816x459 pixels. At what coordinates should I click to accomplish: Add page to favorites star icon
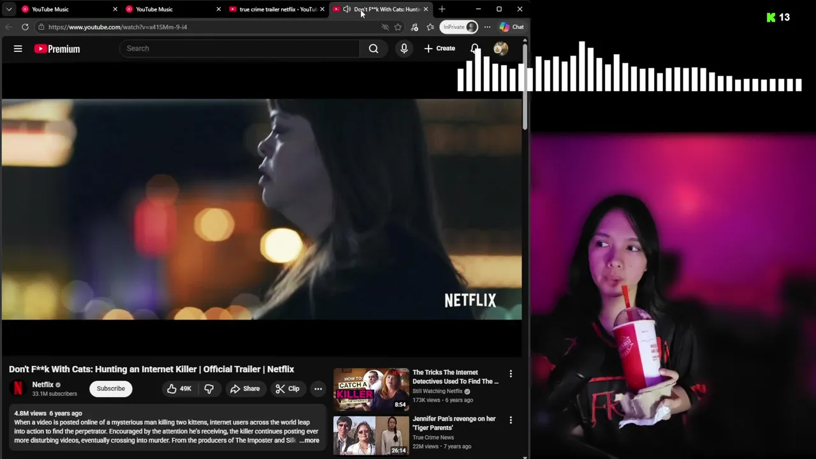coord(398,27)
